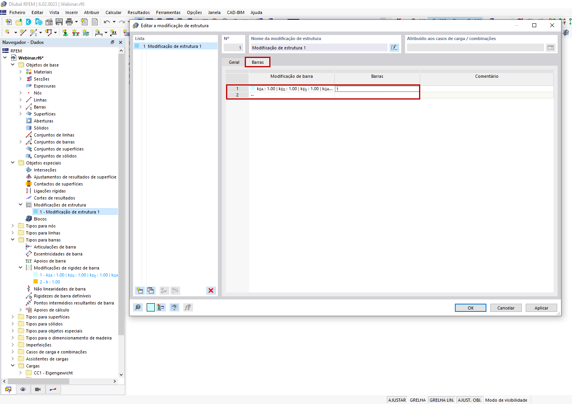Screen dimensions: 572x404
Task: Collapse the Objetos de base folder
Action: click(x=12, y=65)
